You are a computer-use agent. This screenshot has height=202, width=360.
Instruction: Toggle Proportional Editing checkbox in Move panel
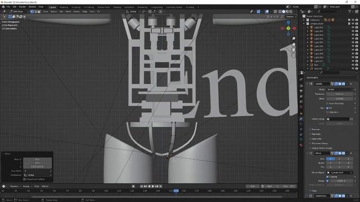pyautogui.click(x=25, y=179)
